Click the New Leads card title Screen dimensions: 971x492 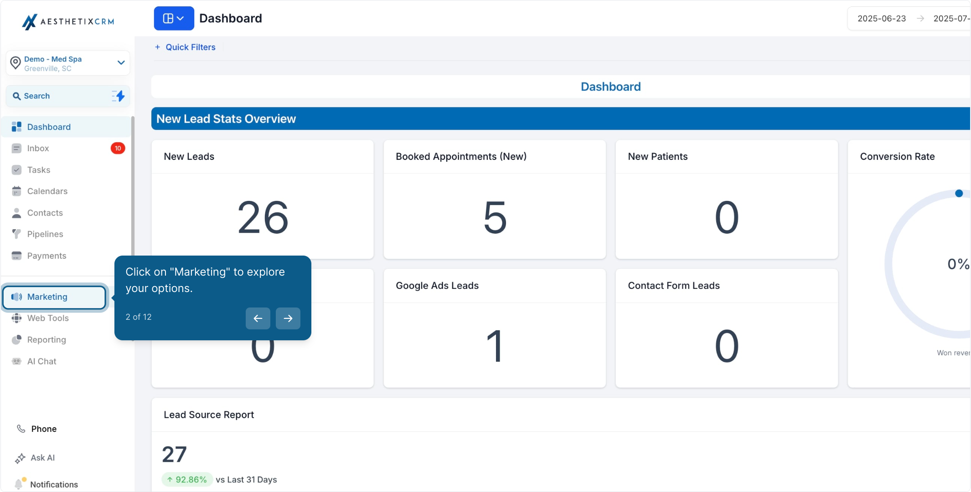189,157
